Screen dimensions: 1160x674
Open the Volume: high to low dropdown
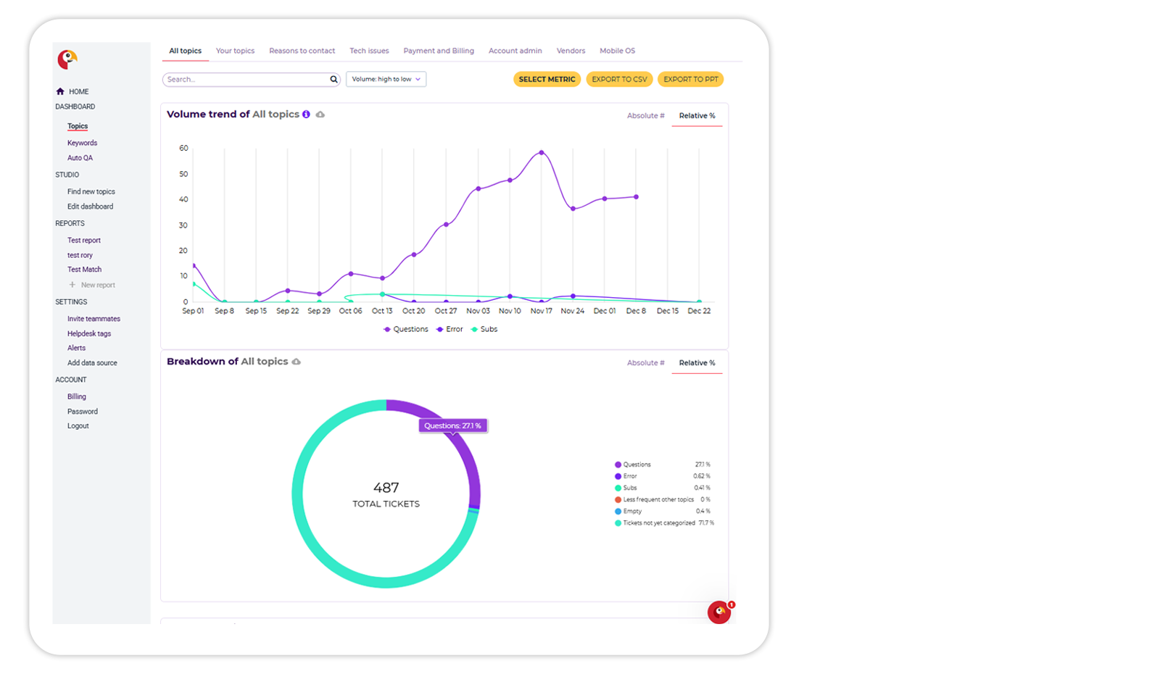386,79
